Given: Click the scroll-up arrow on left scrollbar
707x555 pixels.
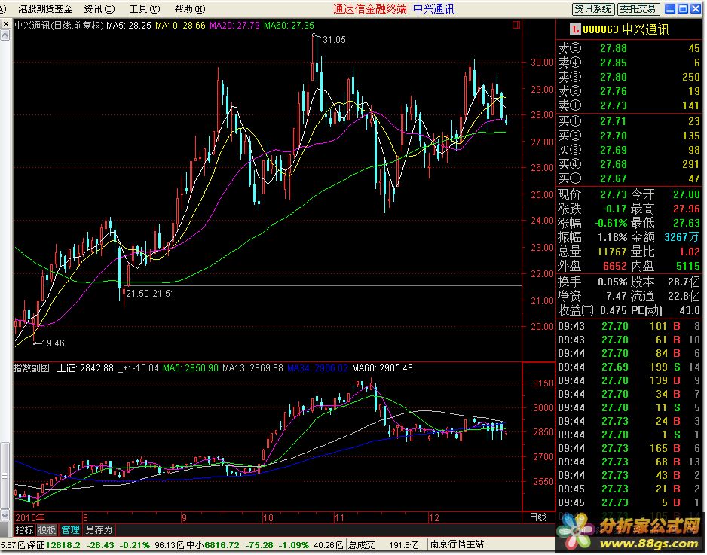Looking at the screenshot, I should 5,35.
